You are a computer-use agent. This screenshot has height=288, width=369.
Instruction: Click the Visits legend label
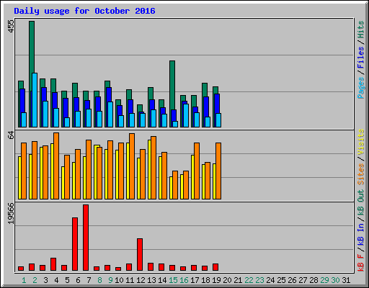[x=360, y=142]
